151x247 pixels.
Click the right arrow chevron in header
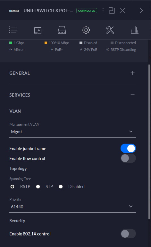tap(141, 11)
